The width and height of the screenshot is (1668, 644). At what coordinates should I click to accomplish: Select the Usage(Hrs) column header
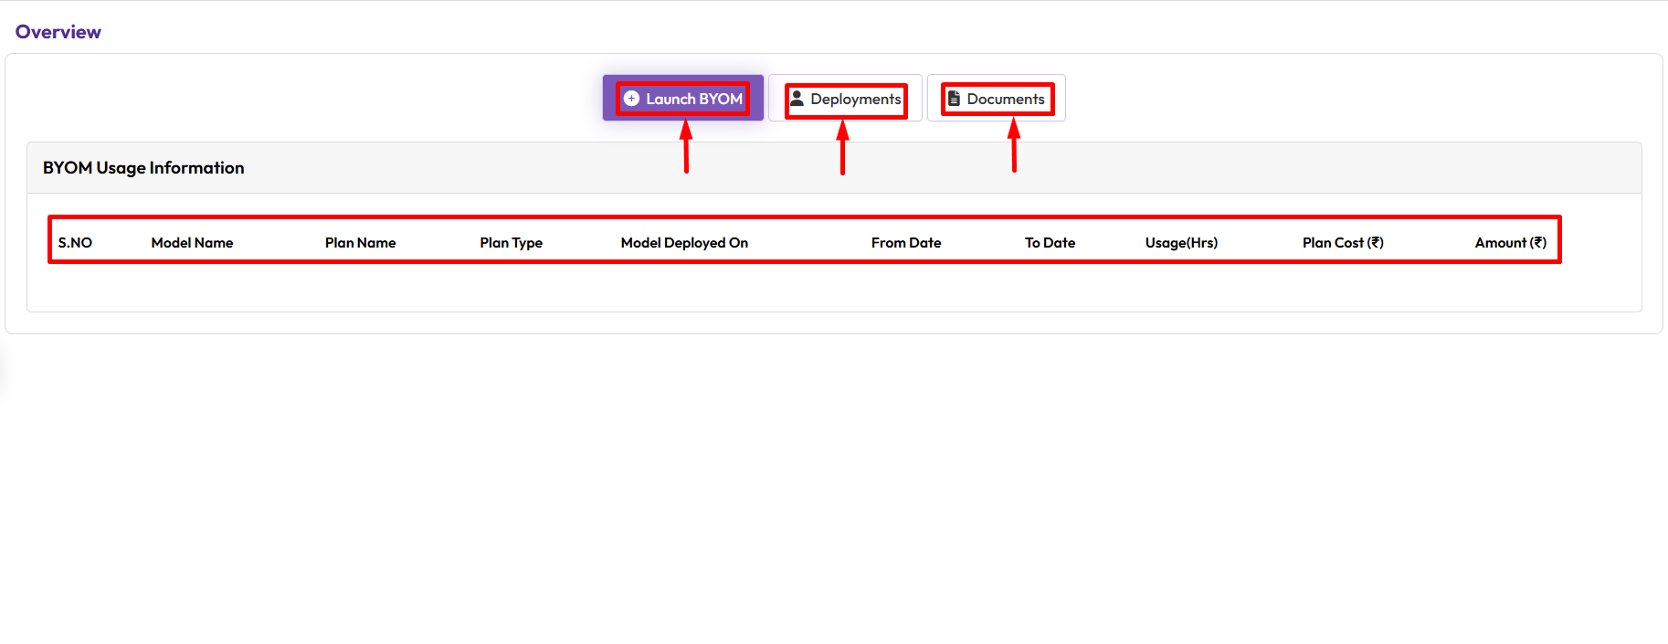click(x=1181, y=243)
